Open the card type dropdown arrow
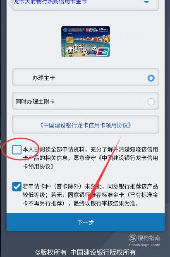The width and height of the screenshot is (170, 257). [x=146, y=2]
